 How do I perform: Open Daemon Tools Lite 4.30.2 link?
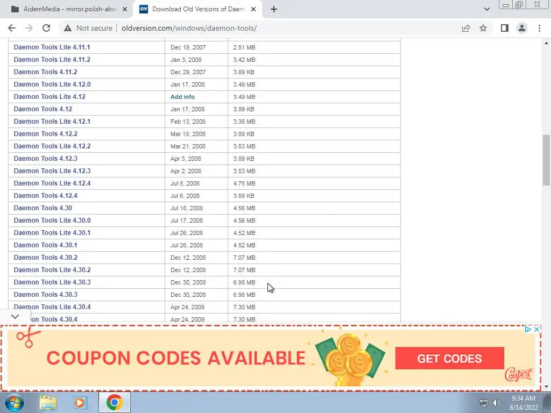52,270
